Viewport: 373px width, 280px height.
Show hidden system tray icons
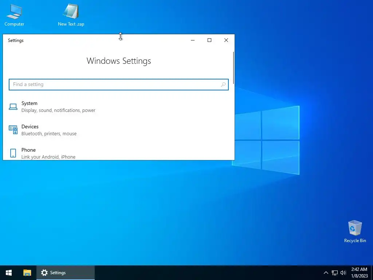[326, 273]
